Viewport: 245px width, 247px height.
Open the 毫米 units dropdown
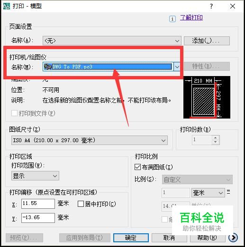[x=208, y=193]
